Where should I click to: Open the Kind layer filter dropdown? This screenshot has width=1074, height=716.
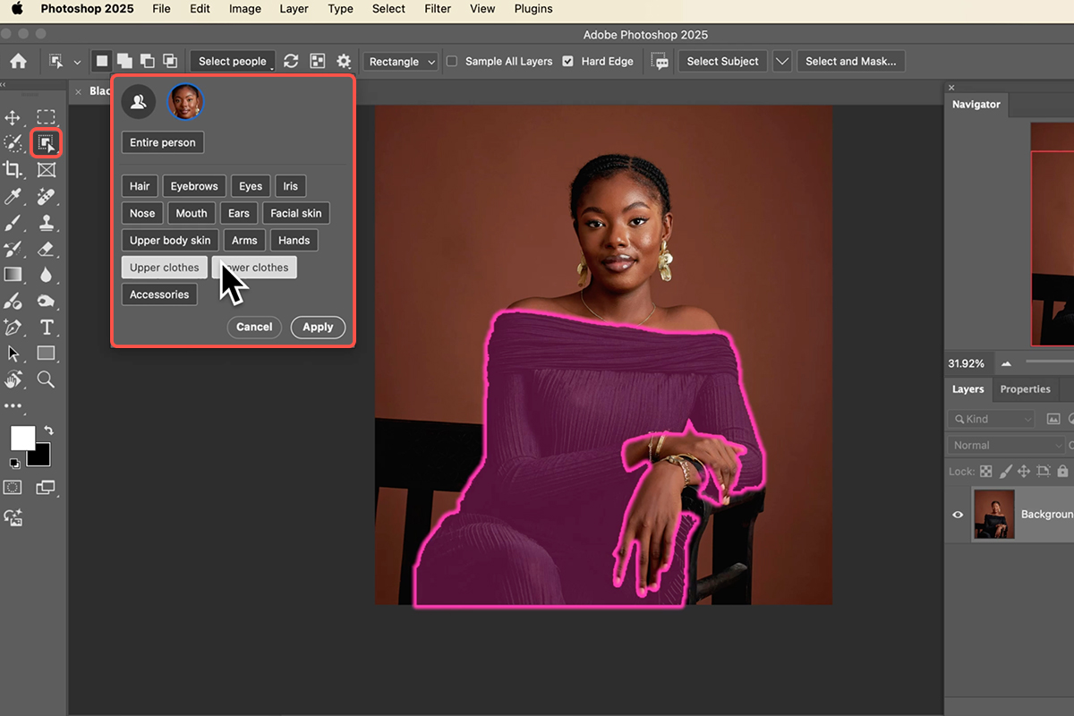pyautogui.click(x=992, y=419)
